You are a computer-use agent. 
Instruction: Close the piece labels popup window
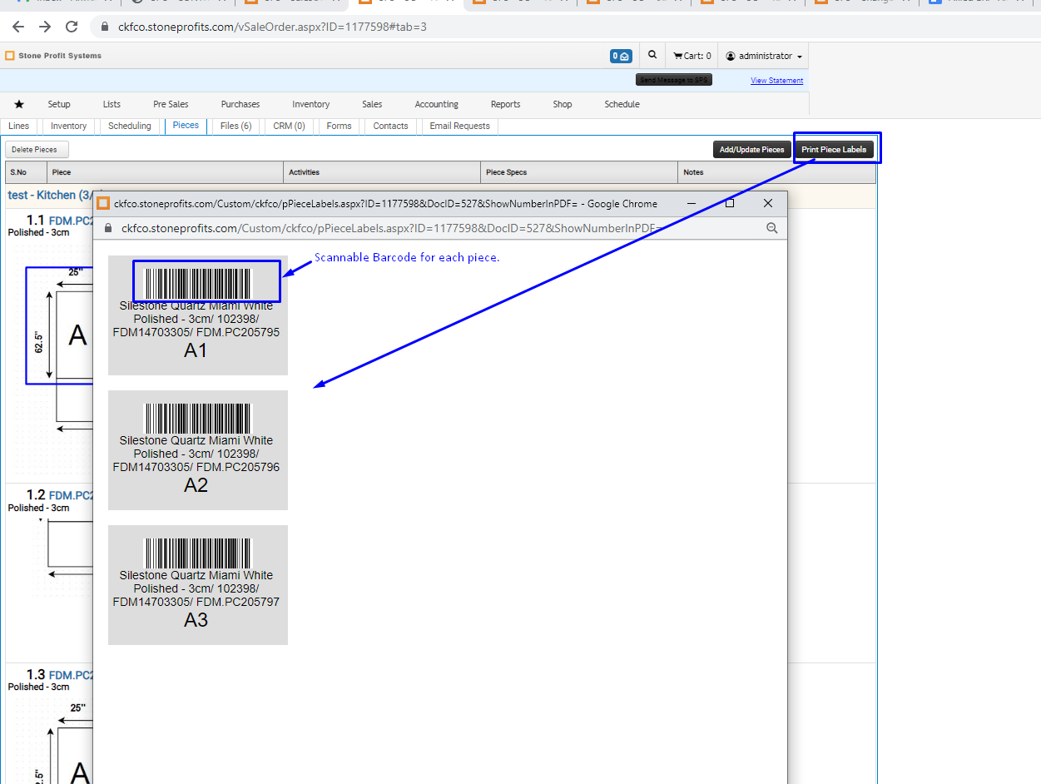768,203
